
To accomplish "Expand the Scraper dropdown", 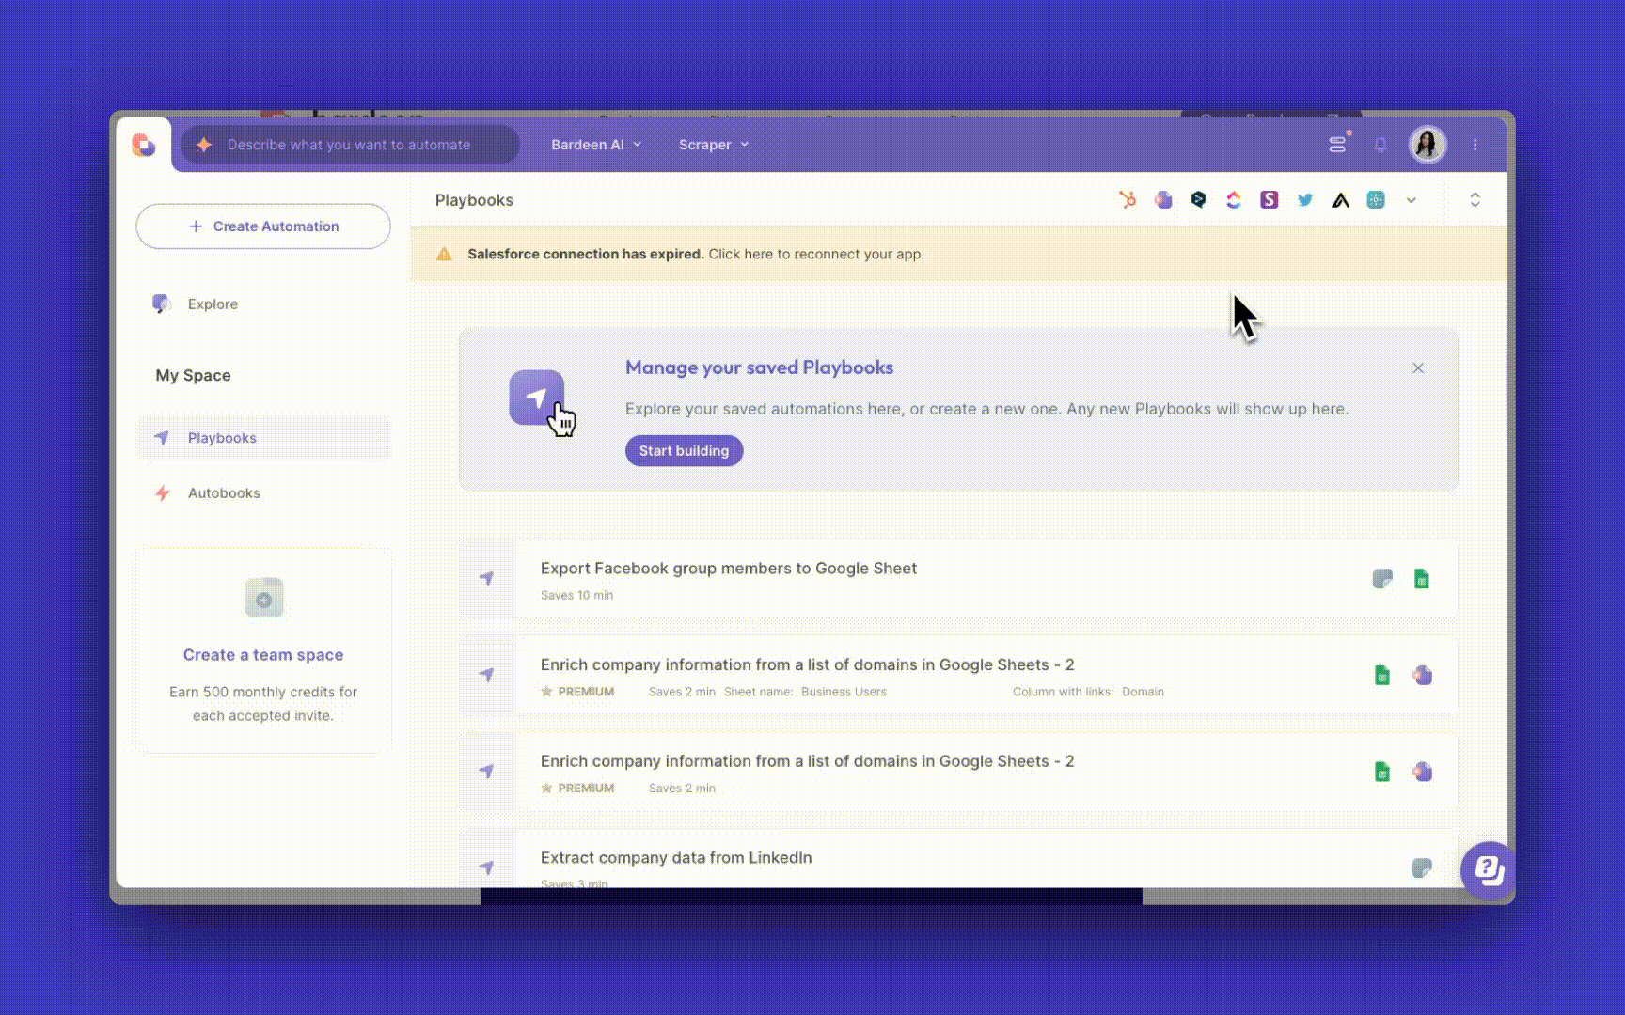I will [714, 145].
